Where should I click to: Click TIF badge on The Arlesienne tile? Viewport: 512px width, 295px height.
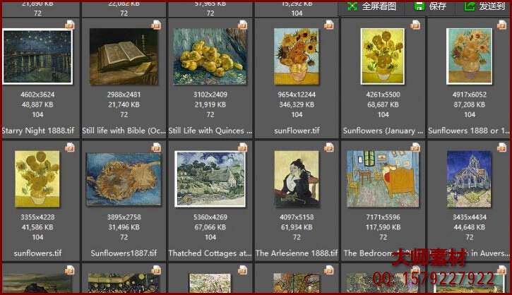[x=328, y=147]
